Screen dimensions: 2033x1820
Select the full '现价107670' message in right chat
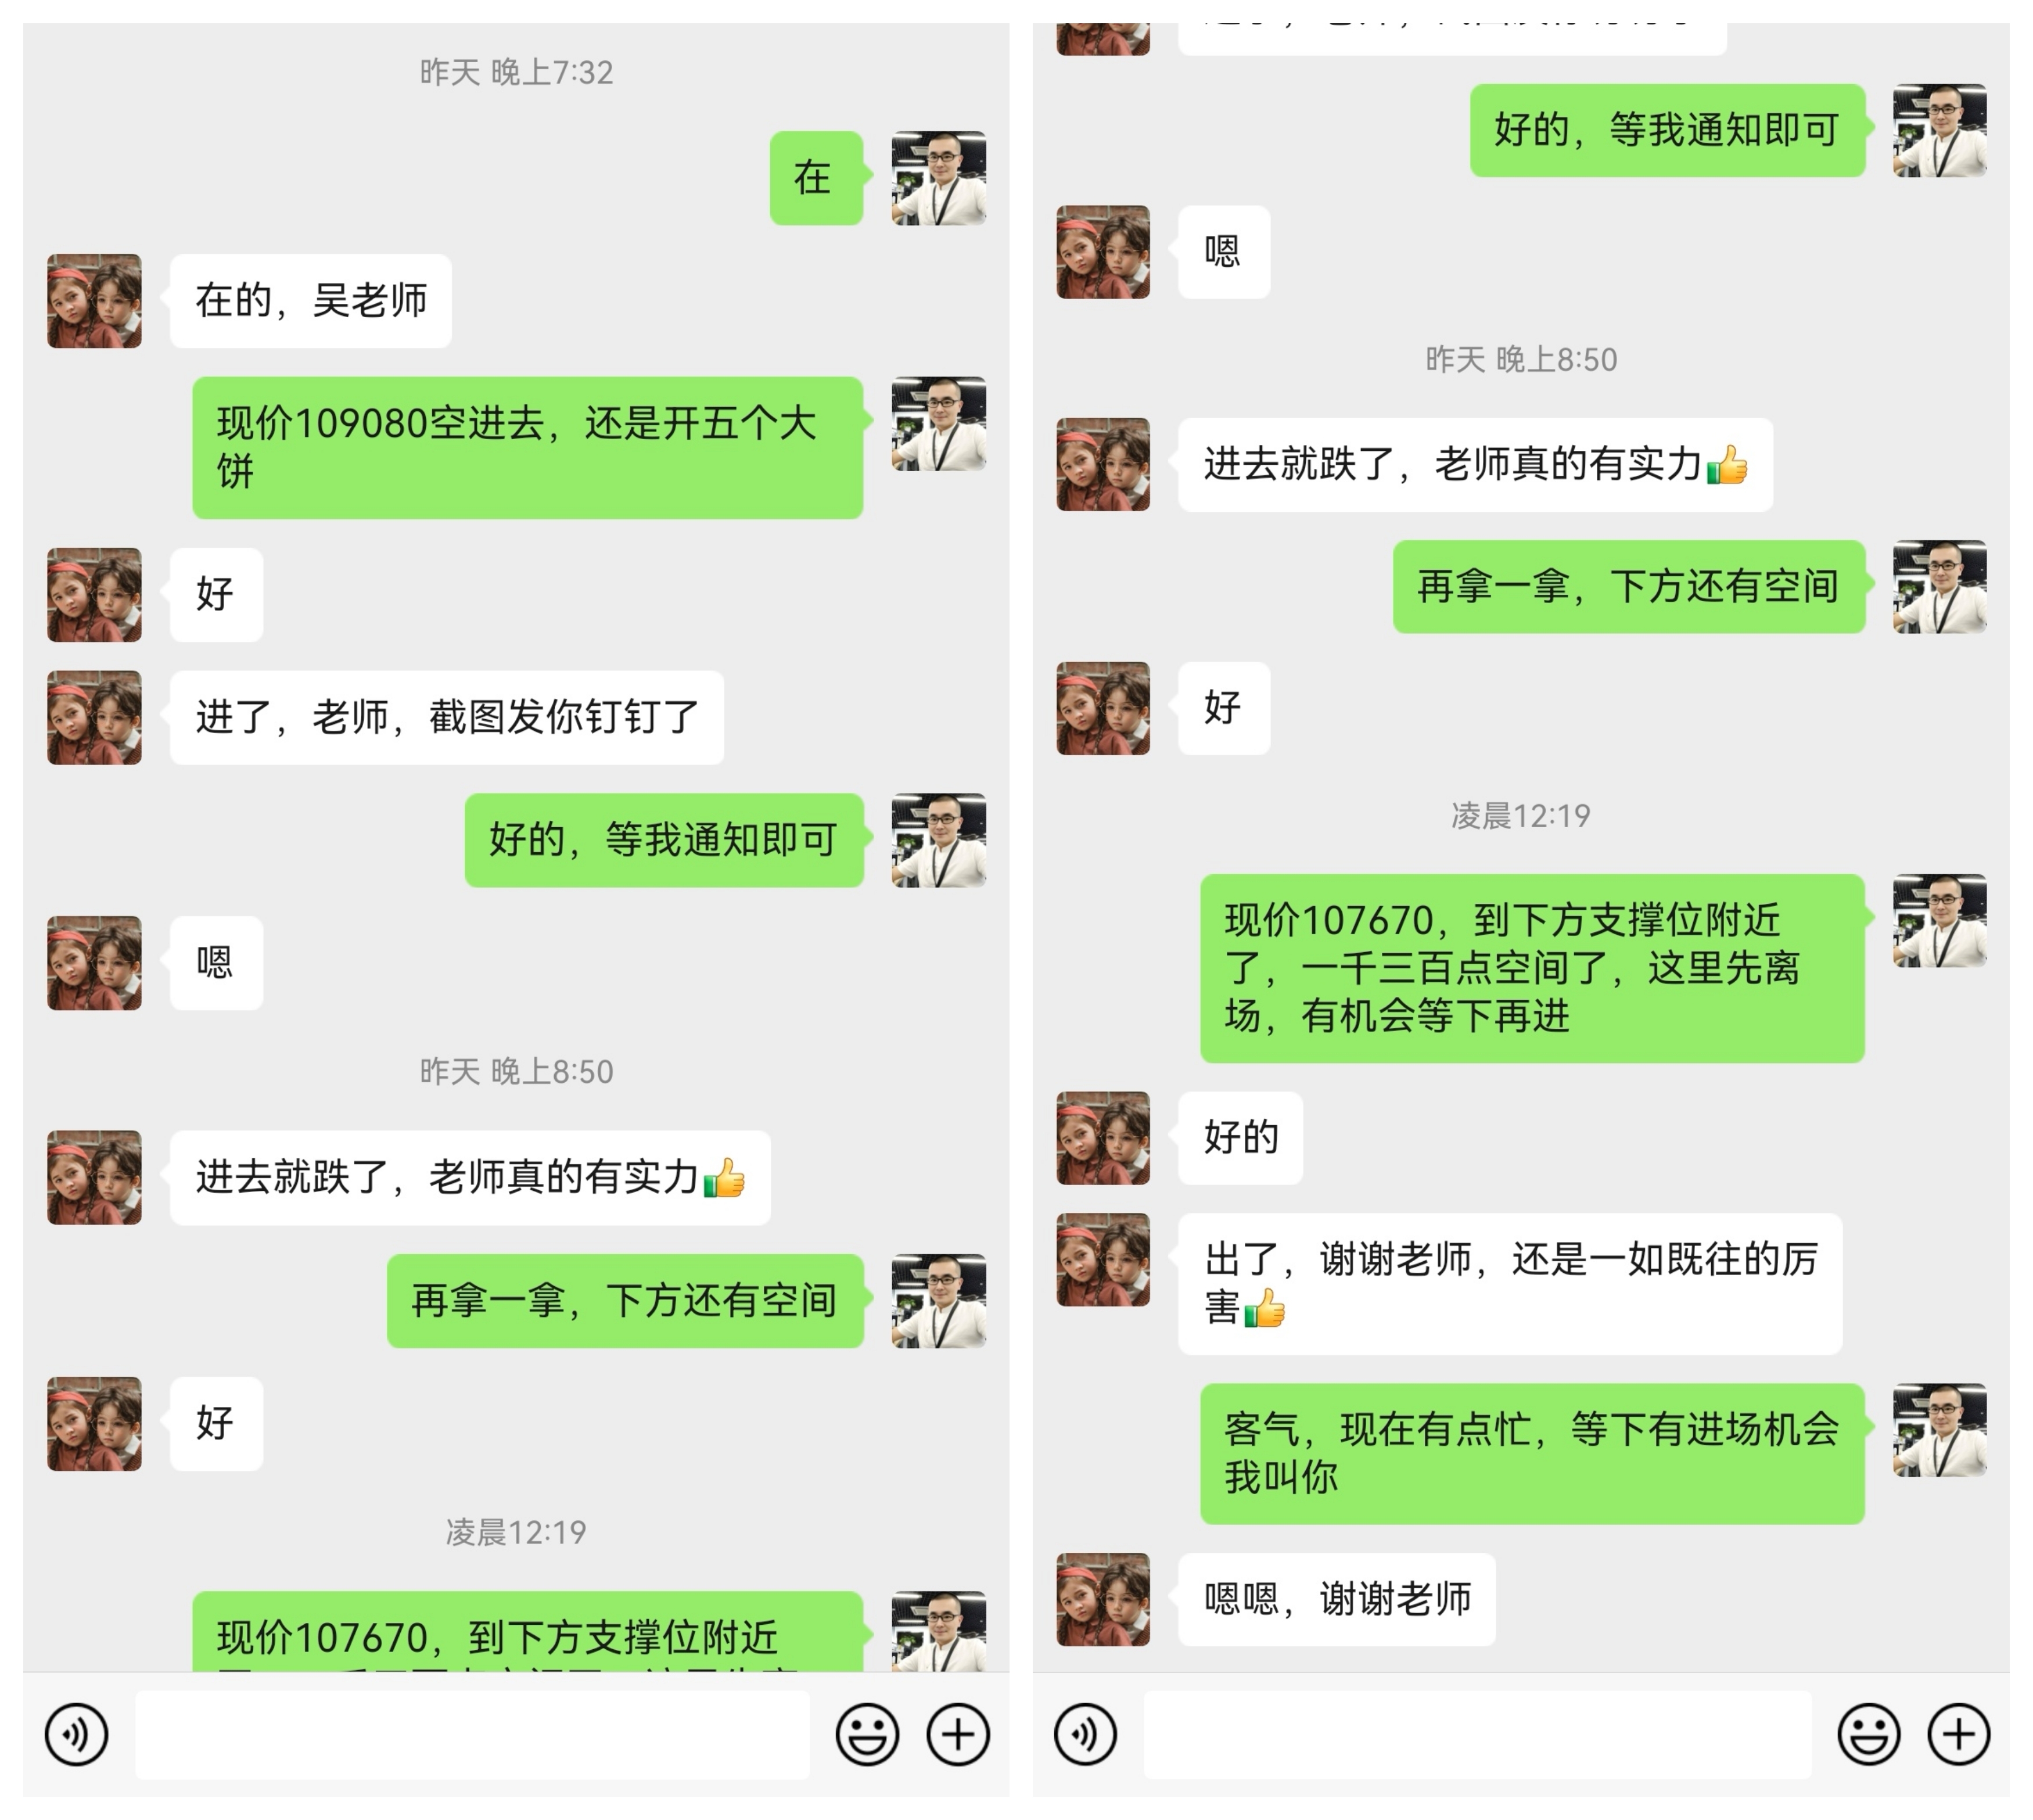point(1532,968)
